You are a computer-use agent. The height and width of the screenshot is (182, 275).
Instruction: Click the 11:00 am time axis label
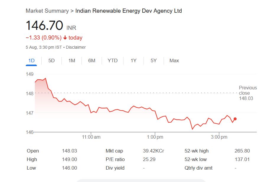[x=91, y=137]
